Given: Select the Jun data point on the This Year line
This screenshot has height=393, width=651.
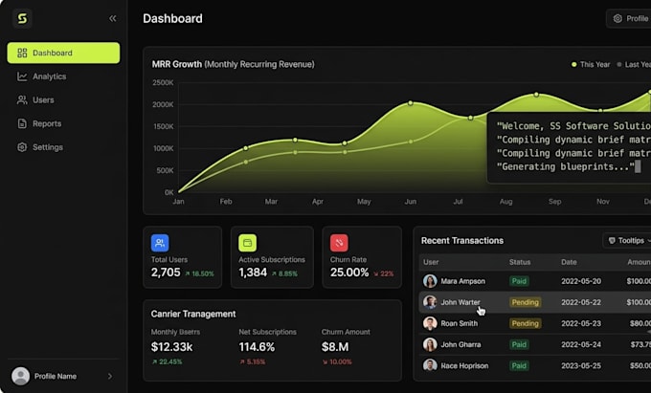Looking at the screenshot, I should (x=410, y=103).
